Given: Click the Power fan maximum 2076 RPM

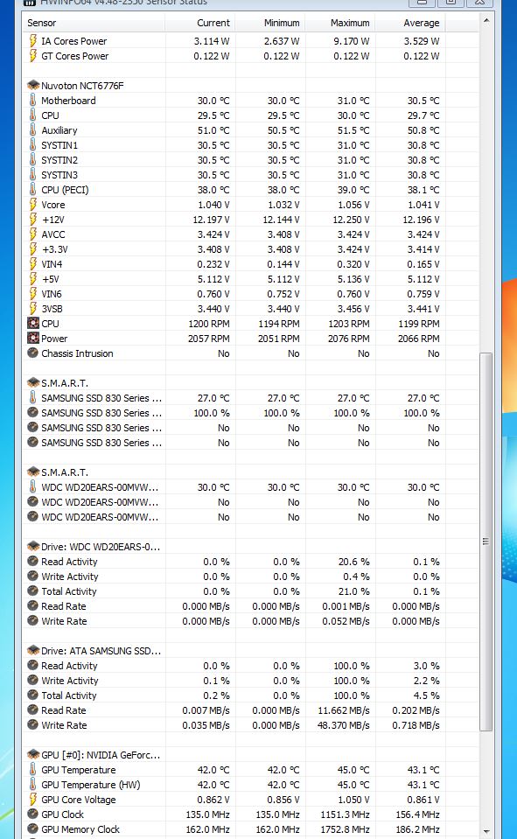Looking at the screenshot, I should click(x=349, y=339).
